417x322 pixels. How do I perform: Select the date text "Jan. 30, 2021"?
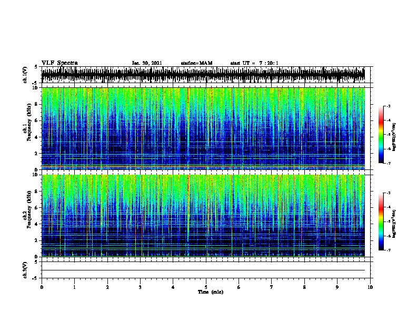pyautogui.click(x=147, y=63)
